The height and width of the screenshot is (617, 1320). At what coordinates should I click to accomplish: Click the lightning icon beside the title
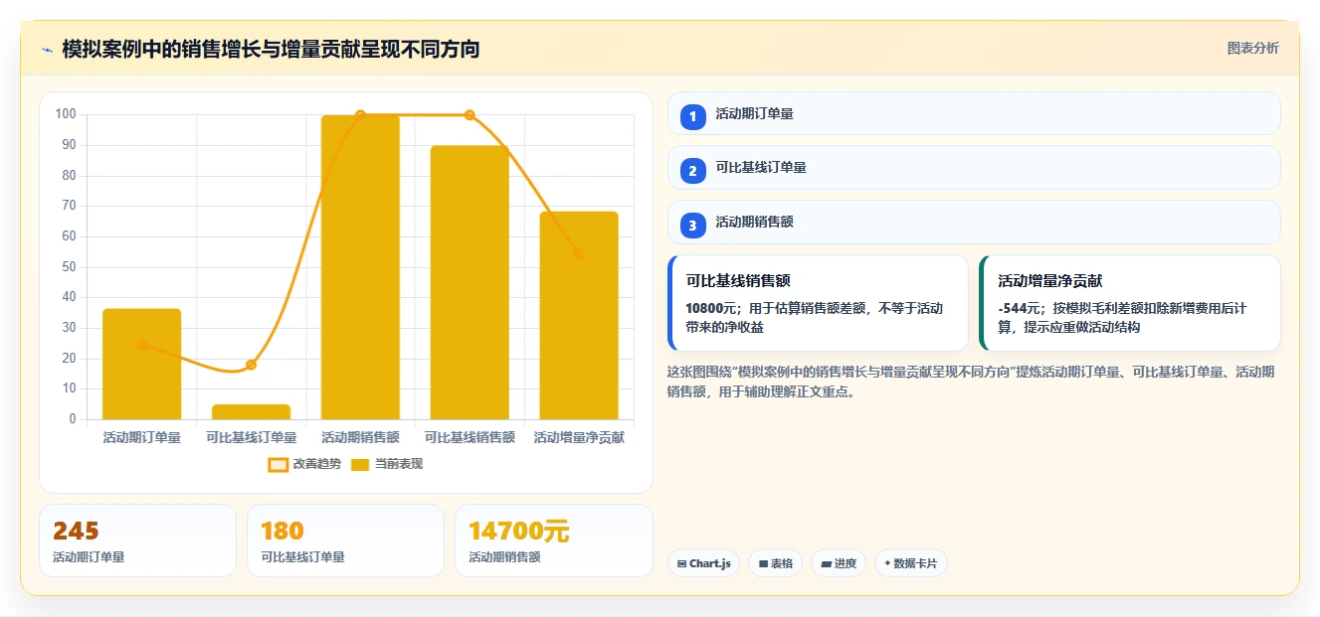pyautogui.click(x=47, y=50)
